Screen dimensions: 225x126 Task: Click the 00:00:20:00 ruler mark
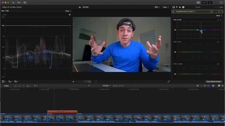point(104,89)
